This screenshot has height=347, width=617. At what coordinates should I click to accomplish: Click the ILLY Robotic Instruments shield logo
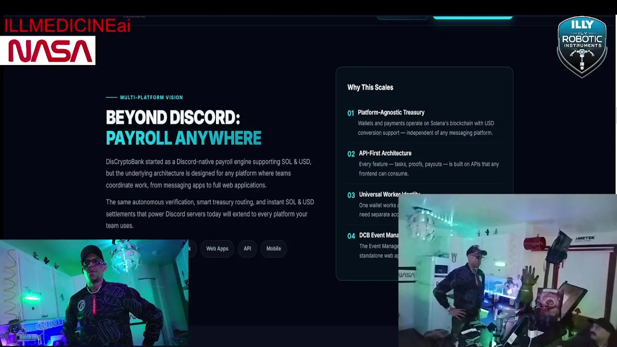(582, 47)
